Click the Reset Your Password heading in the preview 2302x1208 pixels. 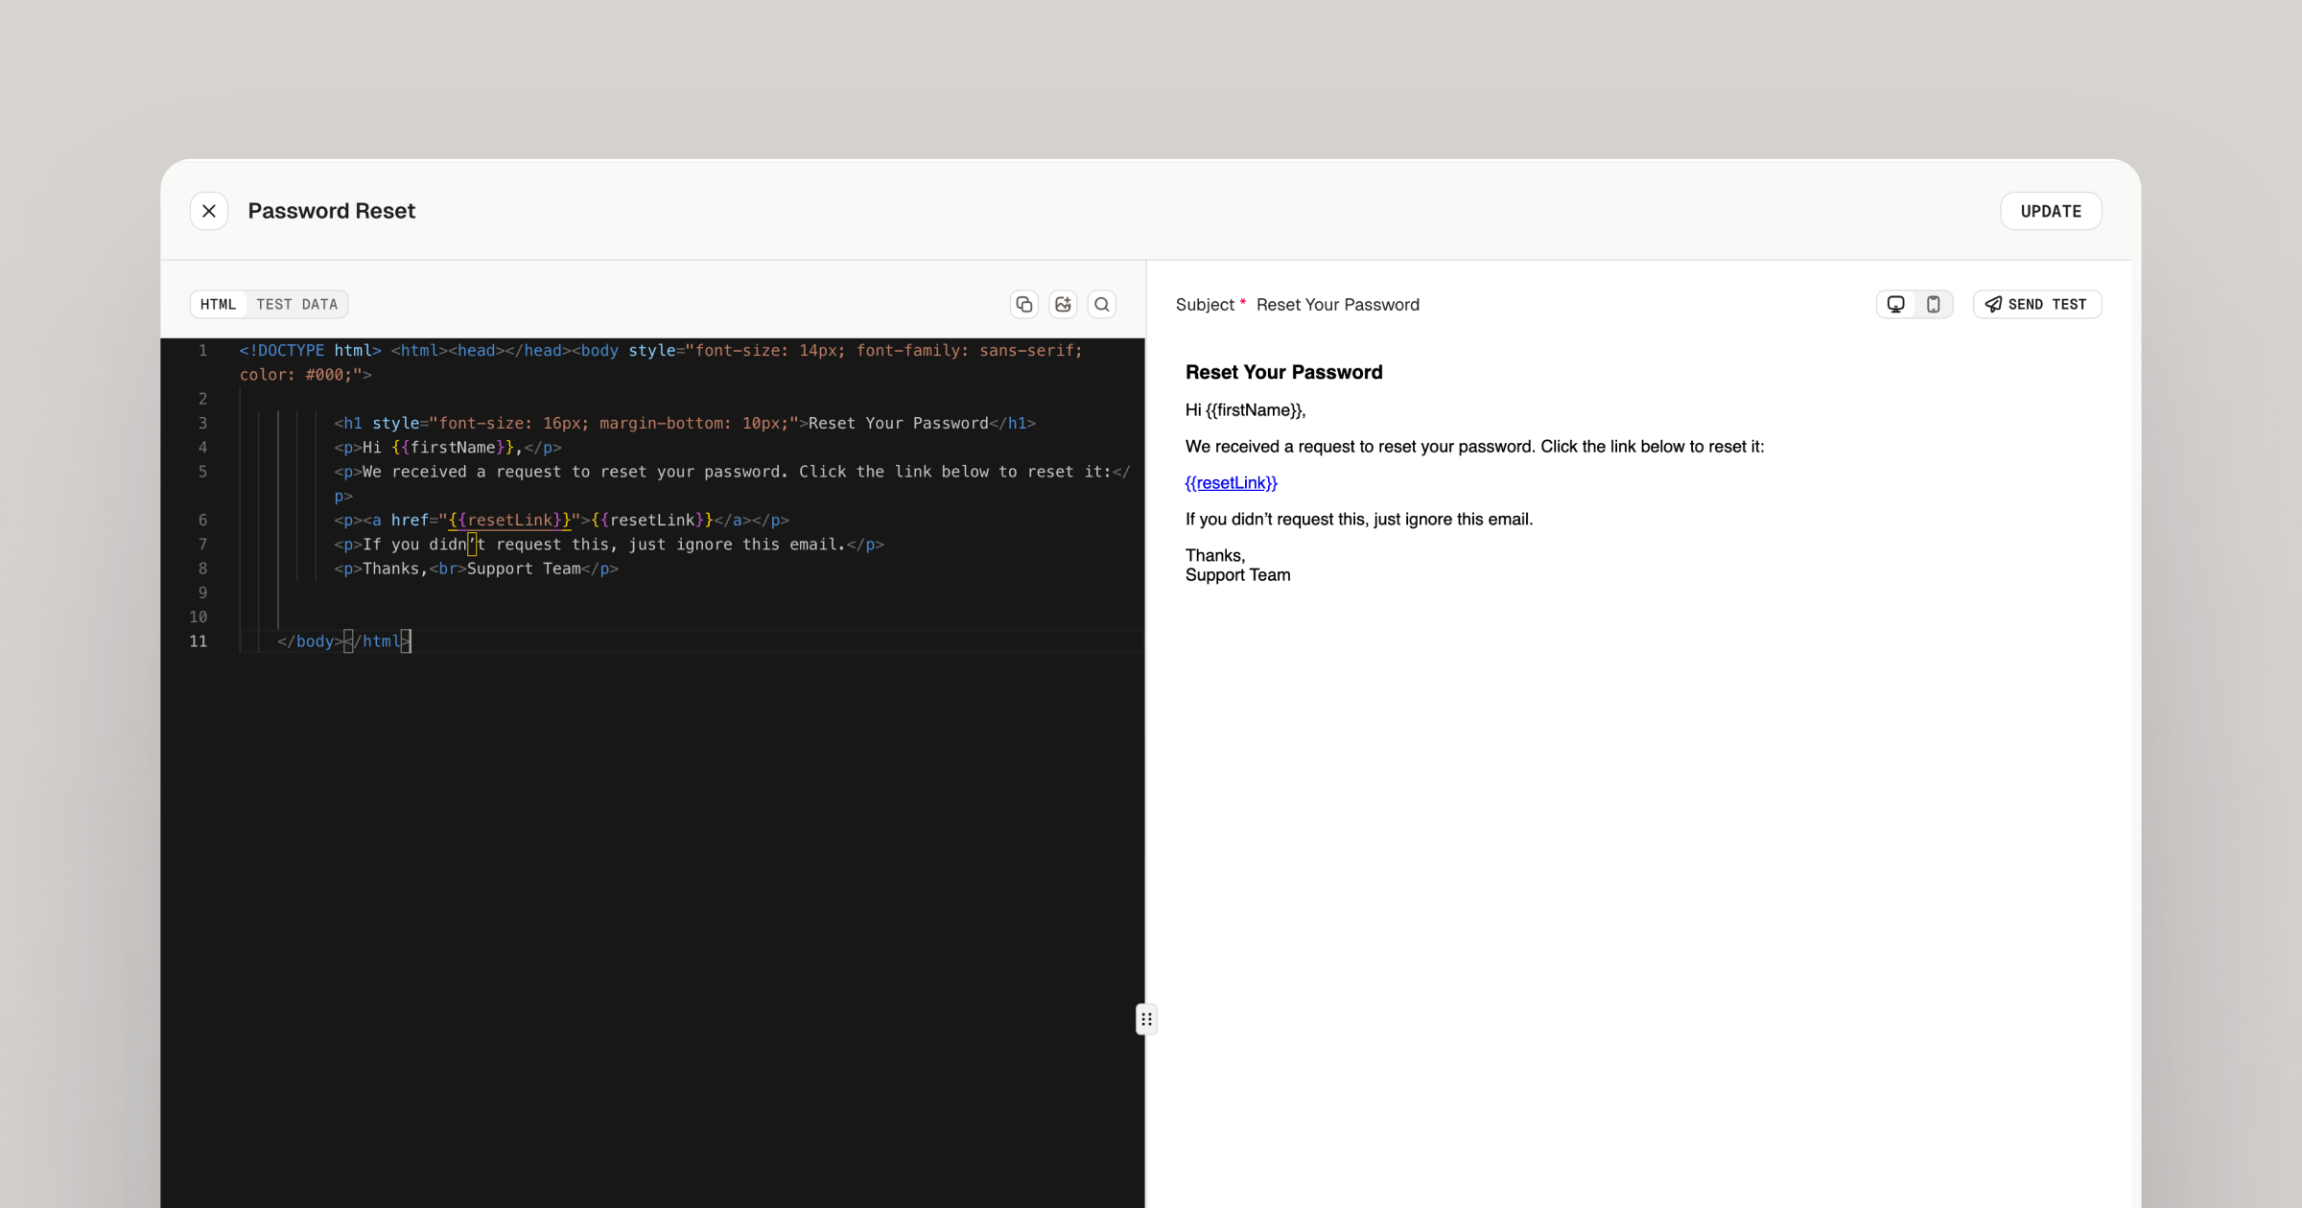click(x=1283, y=372)
